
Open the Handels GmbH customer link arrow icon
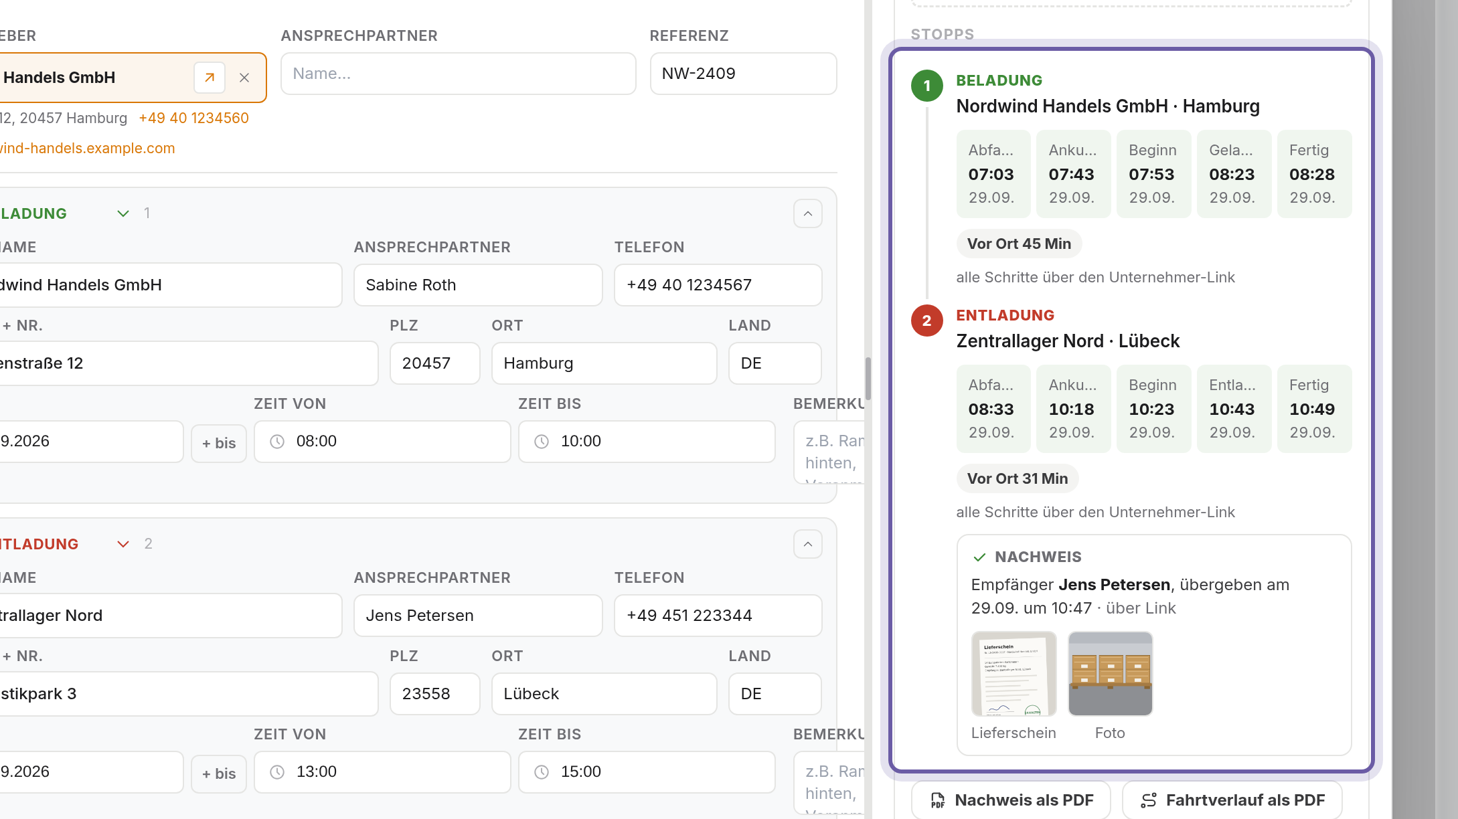[210, 78]
